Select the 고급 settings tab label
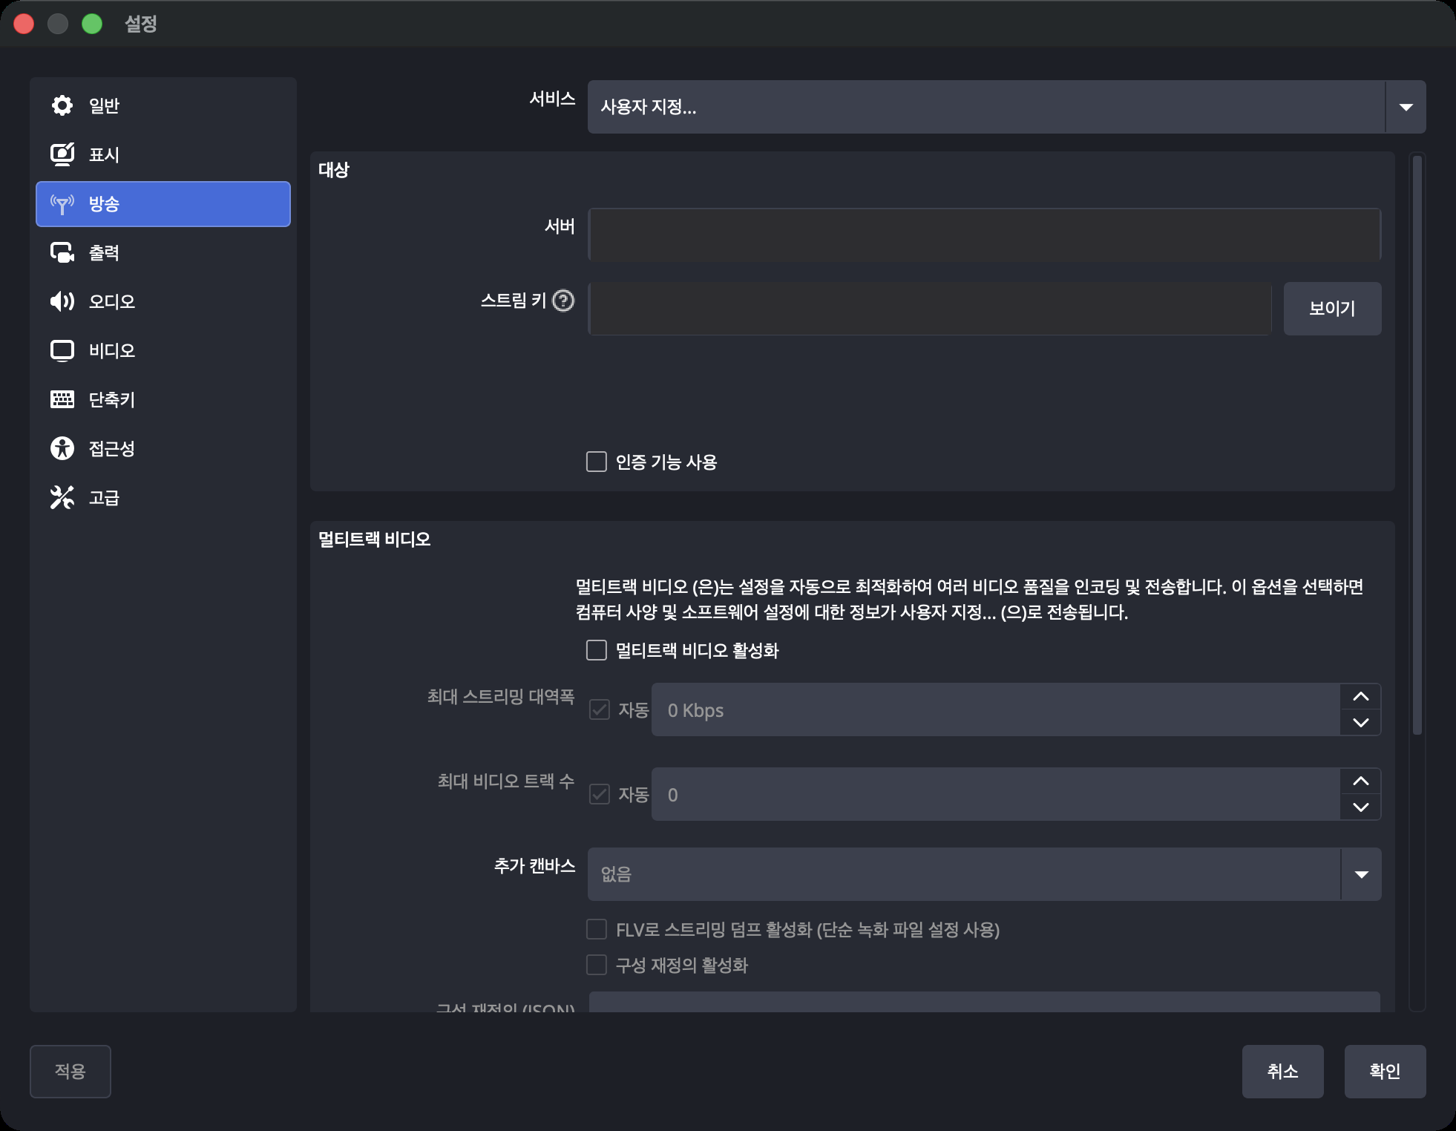The height and width of the screenshot is (1131, 1456). [x=104, y=497]
